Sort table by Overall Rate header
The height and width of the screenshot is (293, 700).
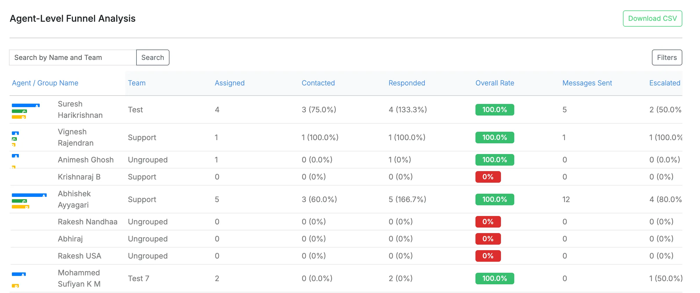495,83
